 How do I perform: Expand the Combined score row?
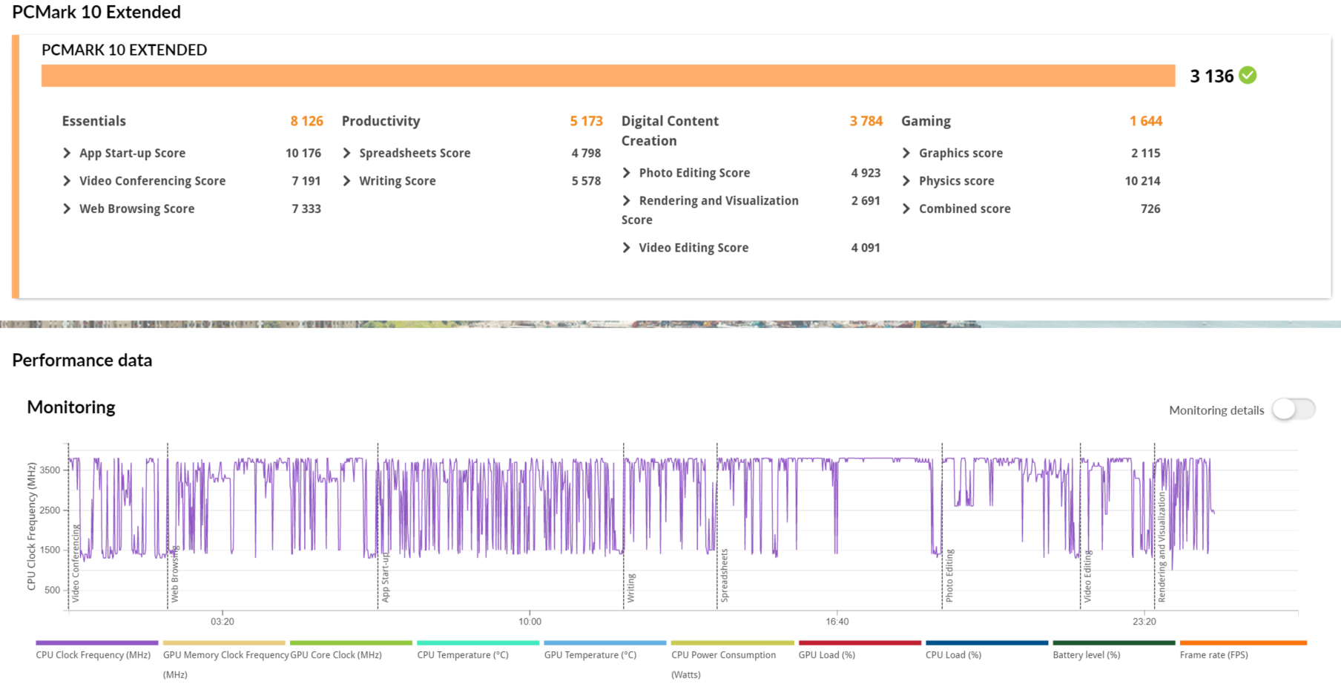tap(906, 208)
